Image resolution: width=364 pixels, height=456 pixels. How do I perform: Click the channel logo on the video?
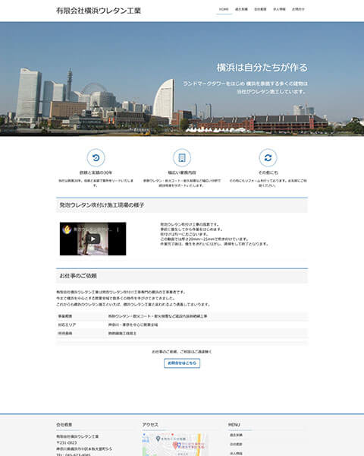pos(67,230)
